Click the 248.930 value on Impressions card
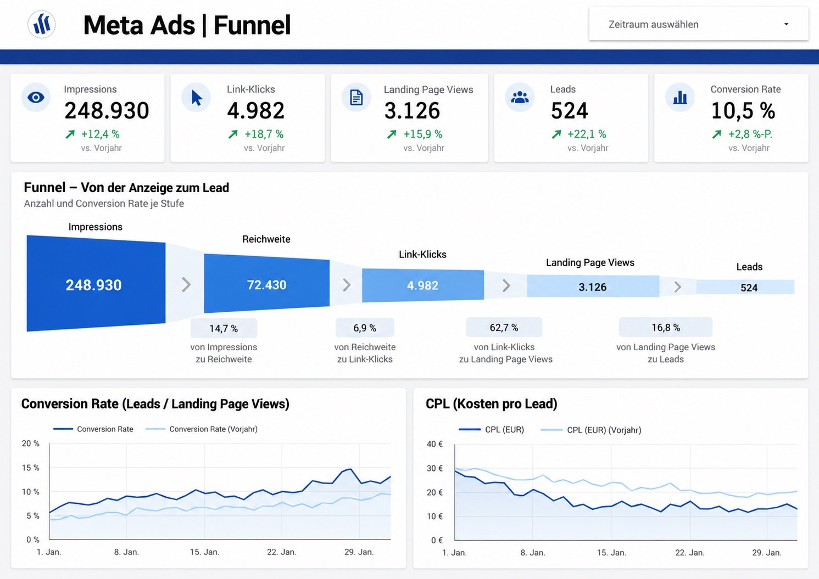Image resolution: width=819 pixels, height=579 pixels. tap(107, 111)
